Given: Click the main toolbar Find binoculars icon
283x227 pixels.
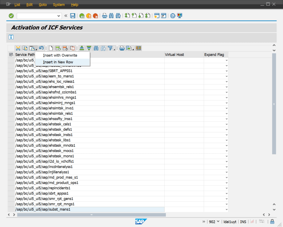Looking at the screenshot, I should (111, 16).
